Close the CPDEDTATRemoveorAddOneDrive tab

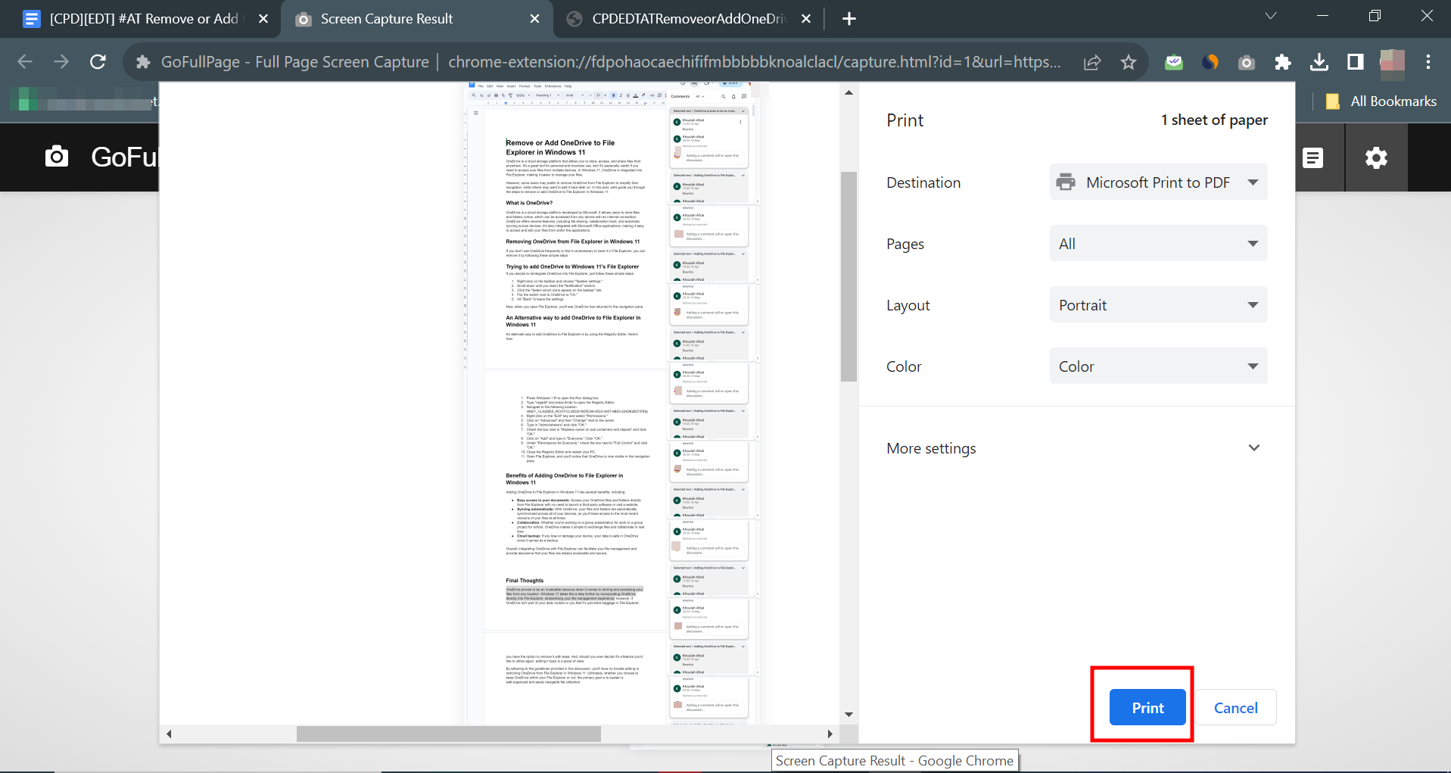click(x=806, y=19)
